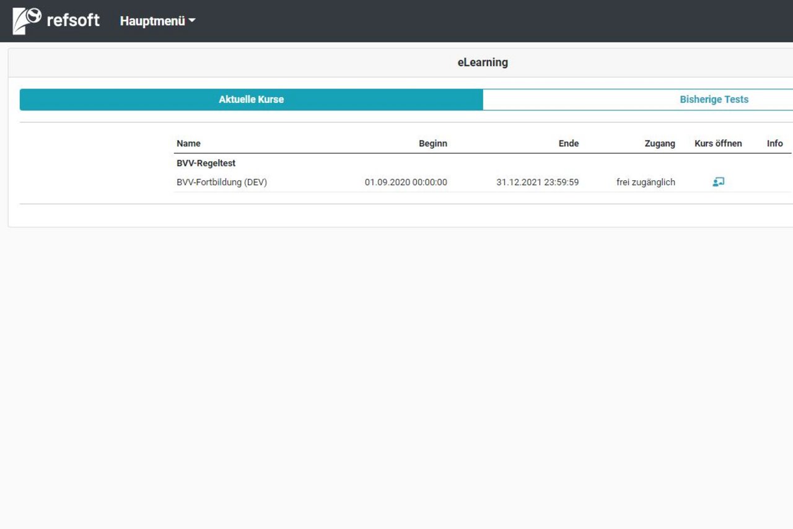
Task: Click the caret arrow beside Hauptmenü
Action: [192, 20]
